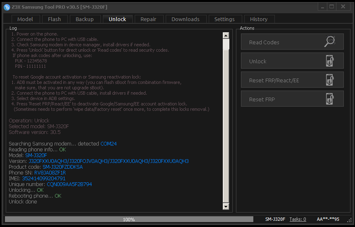Click 'Selected model: SM-J320F' log line

39,127
